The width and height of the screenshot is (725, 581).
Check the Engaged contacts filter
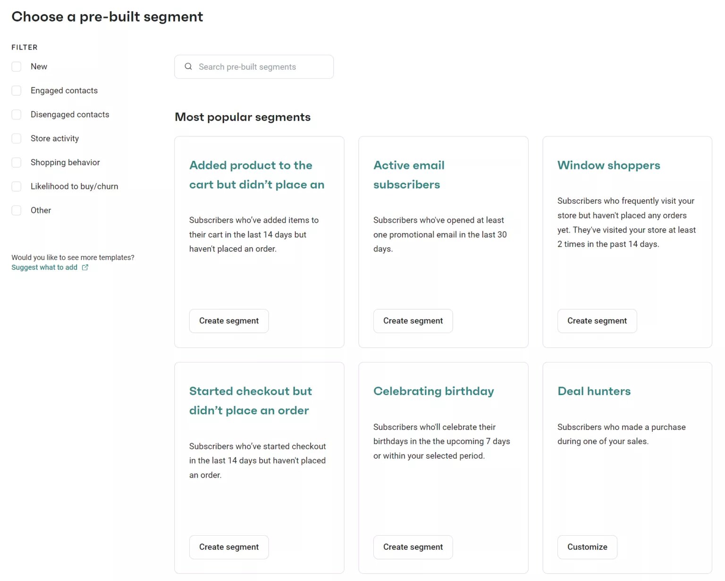coord(17,90)
